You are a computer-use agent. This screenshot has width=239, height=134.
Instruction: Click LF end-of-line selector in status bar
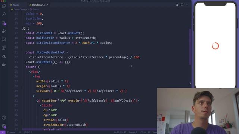[x=149, y=133]
